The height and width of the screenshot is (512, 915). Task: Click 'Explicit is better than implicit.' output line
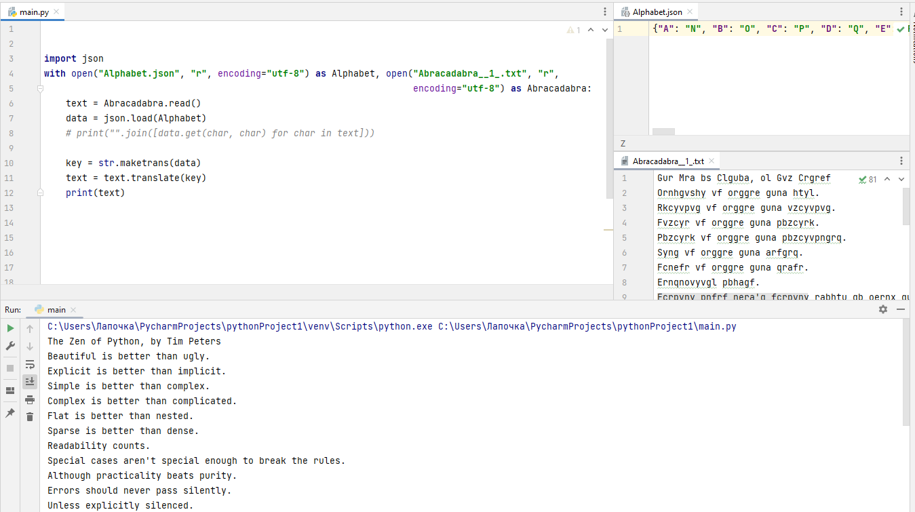(137, 372)
